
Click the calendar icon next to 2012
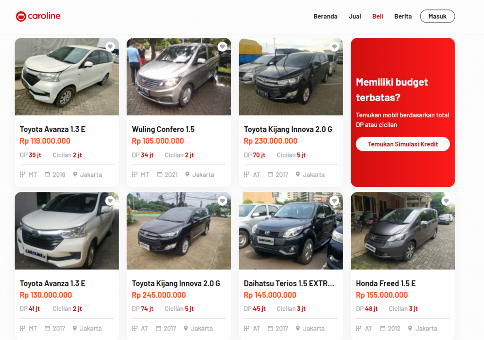click(x=383, y=328)
